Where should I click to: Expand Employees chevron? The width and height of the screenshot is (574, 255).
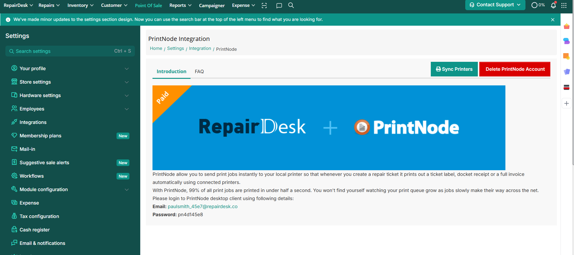tap(127, 109)
